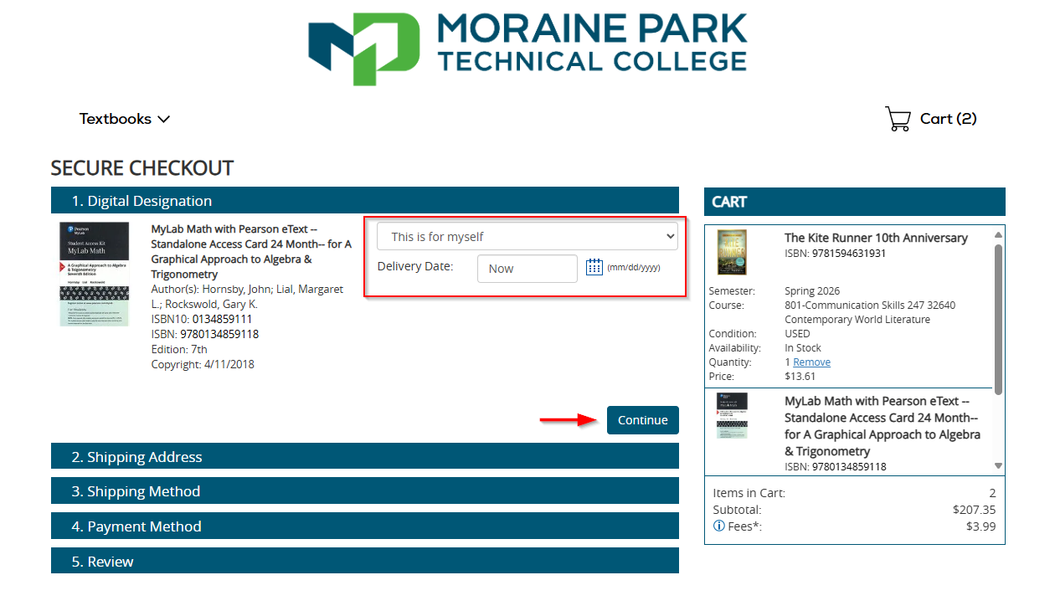The width and height of the screenshot is (1055, 611).
Task: Remove The Kite Runner from cart
Action: [x=811, y=362]
